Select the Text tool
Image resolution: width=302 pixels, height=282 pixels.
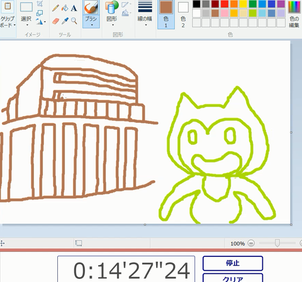click(74, 8)
